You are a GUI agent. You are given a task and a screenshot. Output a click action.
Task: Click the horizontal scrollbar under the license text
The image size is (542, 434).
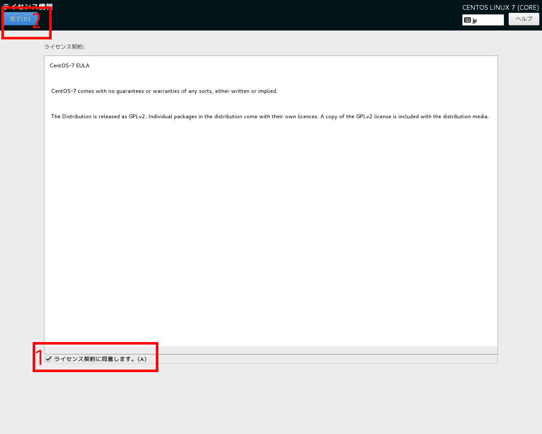[x=271, y=350]
